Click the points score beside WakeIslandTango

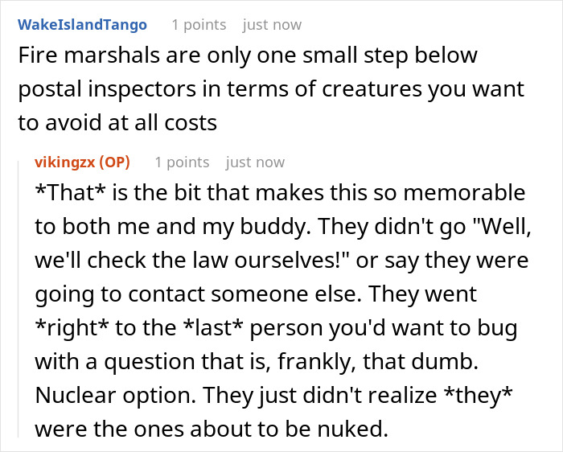click(199, 25)
